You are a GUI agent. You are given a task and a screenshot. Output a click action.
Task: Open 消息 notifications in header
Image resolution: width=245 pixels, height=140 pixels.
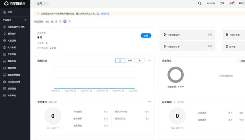point(231,3)
